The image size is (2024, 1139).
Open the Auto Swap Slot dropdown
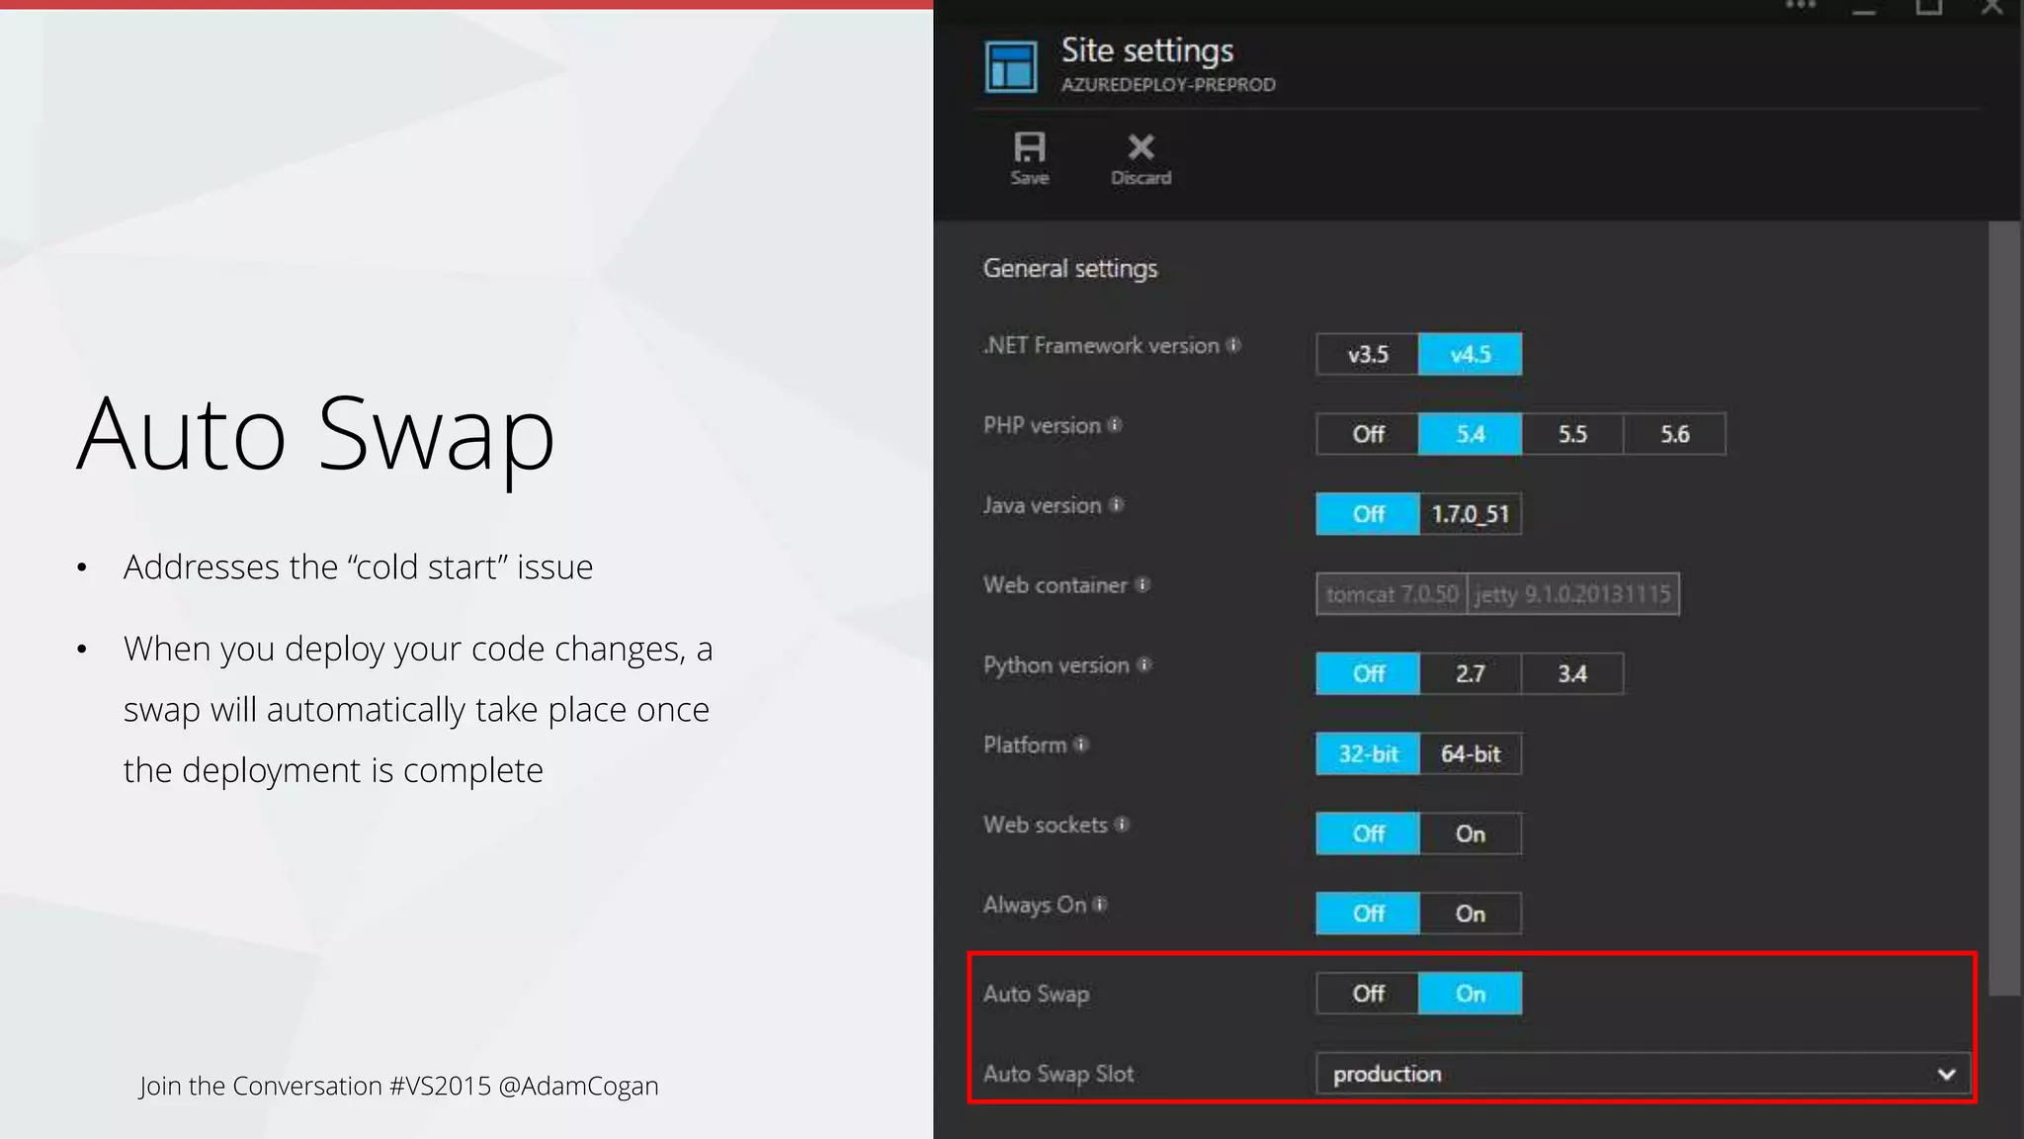tap(1643, 1074)
